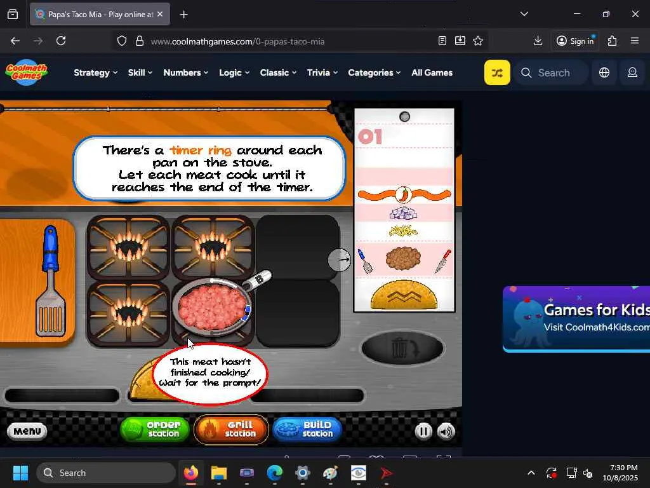Click the Windows taskbar Search box

(x=106, y=473)
